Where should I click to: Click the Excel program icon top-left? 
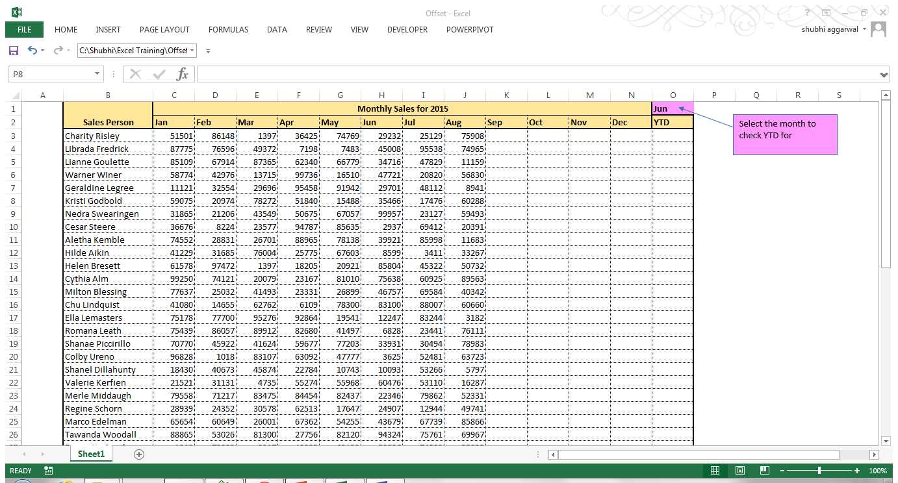pos(17,11)
